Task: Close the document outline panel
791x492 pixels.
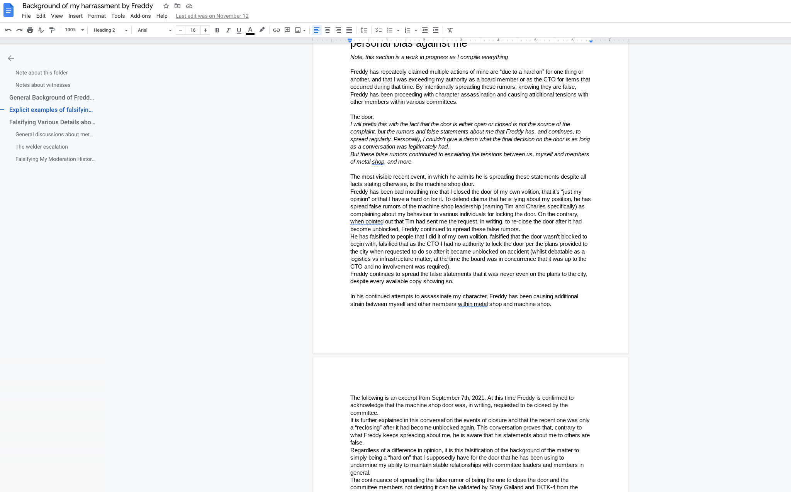Action: click(x=11, y=58)
